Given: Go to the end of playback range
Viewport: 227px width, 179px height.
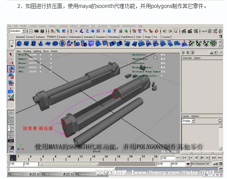Looking at the screenshot, I should [x=220, y=158].
